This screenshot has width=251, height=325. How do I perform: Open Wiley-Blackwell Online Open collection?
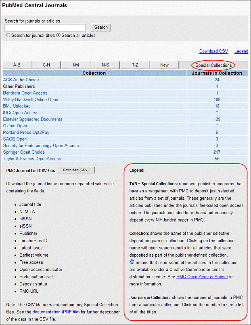click(x=30, y=99)
